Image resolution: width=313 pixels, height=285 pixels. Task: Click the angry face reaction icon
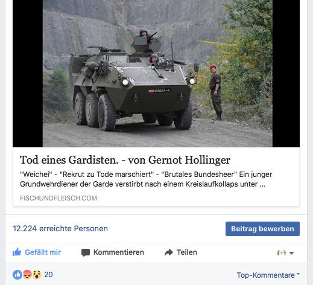point(28,275)
